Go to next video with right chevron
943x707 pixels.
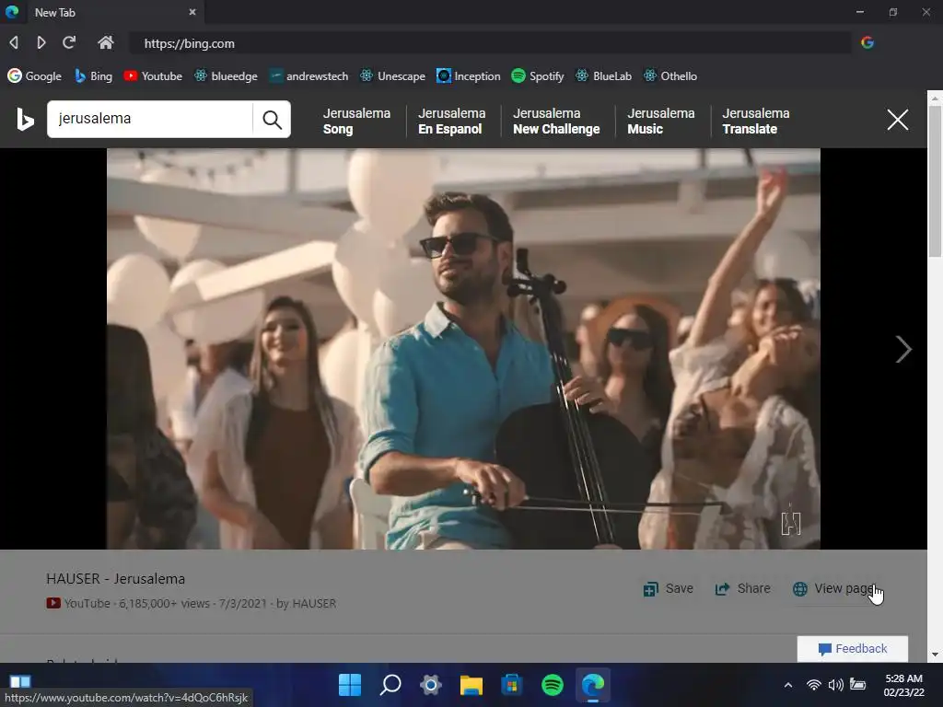903,349
